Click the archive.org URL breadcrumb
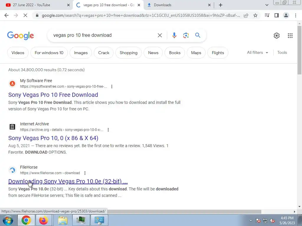The width and height of the screenshot is (302, 226). click(62, 130)
